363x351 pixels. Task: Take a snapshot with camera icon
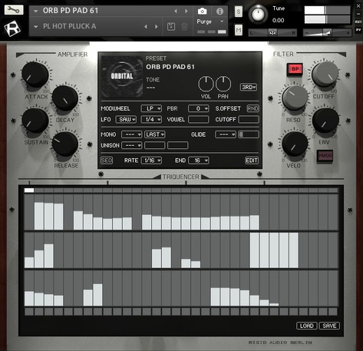click(202, 12)
